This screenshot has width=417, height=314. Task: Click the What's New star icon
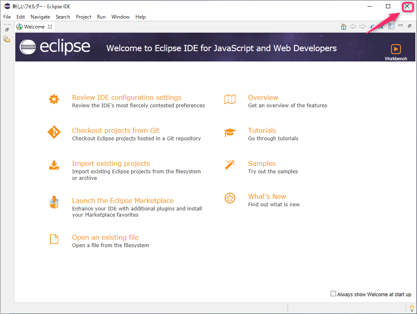230,198
